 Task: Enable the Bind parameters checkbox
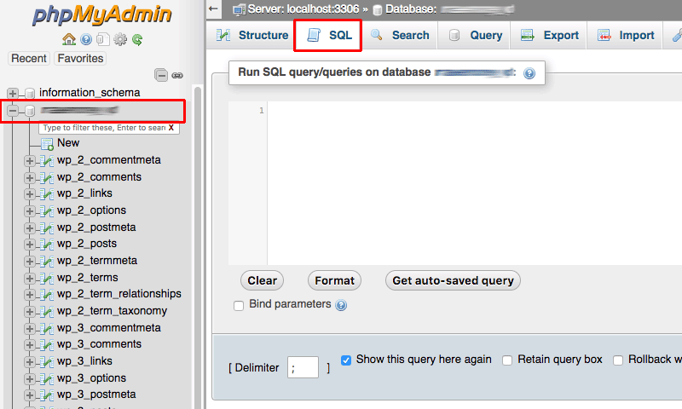point(239,306)
